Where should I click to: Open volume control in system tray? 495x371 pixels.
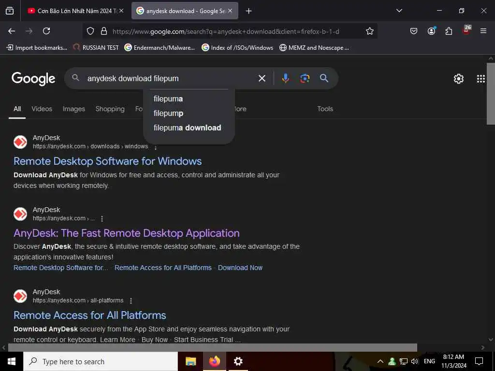click(x=414, y=361)
